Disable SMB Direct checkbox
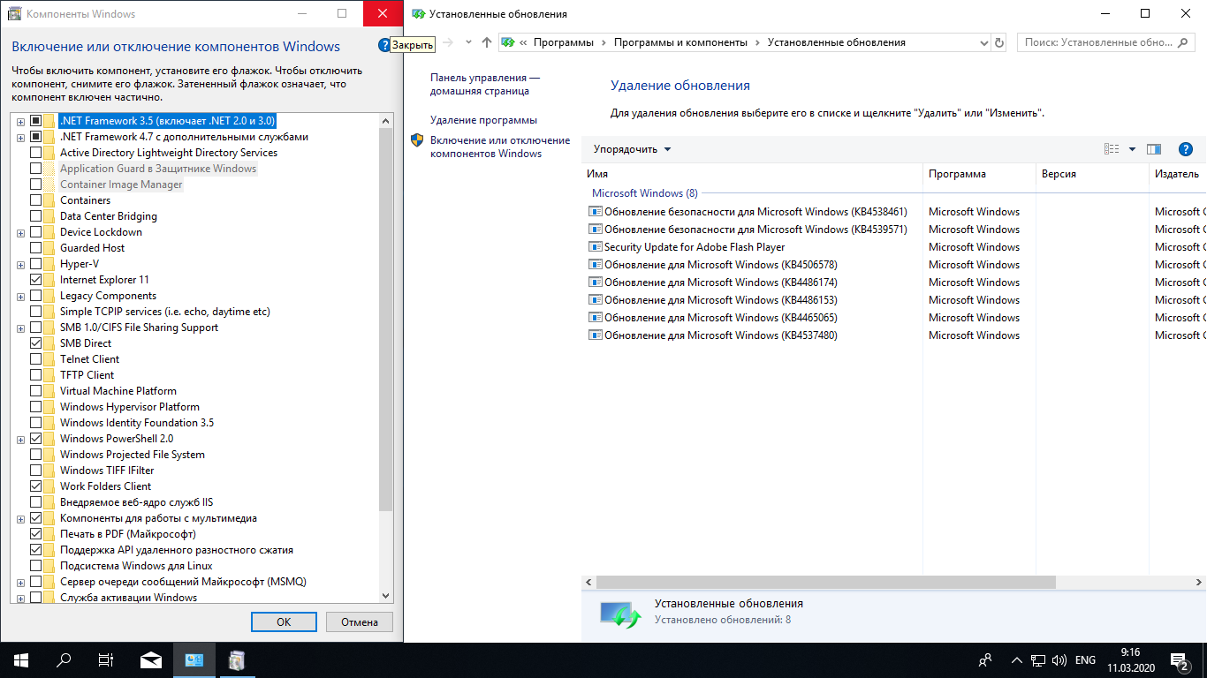 [36, 343]
